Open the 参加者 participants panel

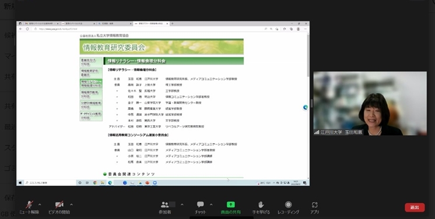point(165,207)
